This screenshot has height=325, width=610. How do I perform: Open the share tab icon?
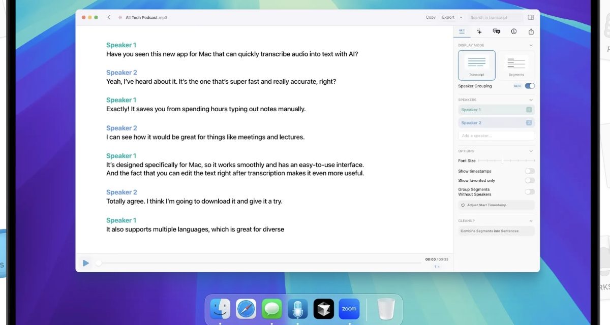[x=531, y=31]
